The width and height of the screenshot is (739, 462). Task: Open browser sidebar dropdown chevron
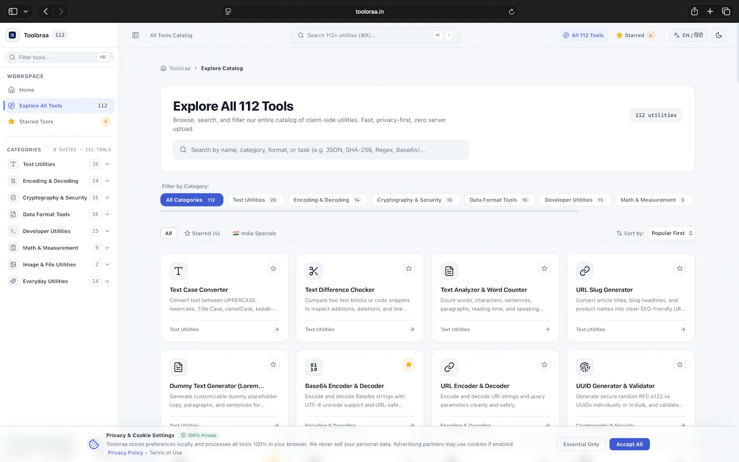26,12
